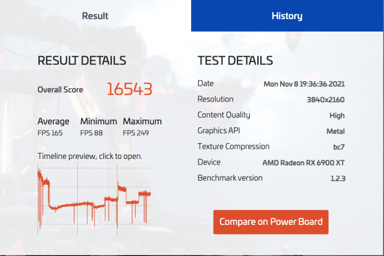
Task: Click the Content Quality value High
Action: pyautogui.click(x=337, y=115)
